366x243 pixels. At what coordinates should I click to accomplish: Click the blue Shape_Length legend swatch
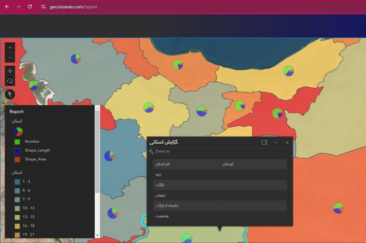click(x=17, y=150)
